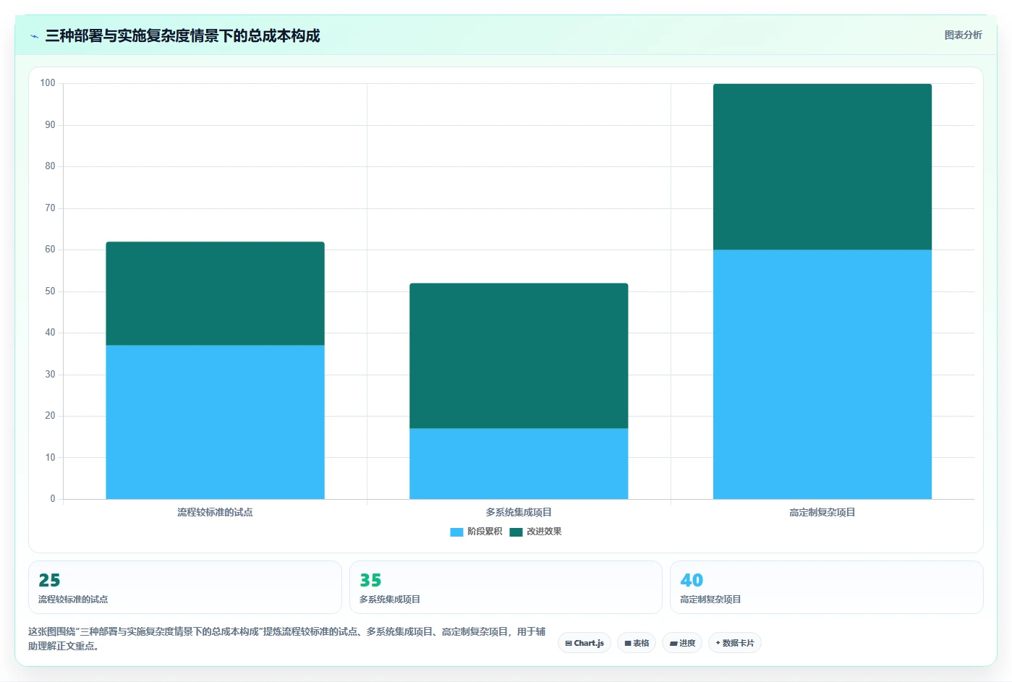Click the lightning icon beside the chart title
Viewport: 1012px width, 682px height.
pos(34,36)
